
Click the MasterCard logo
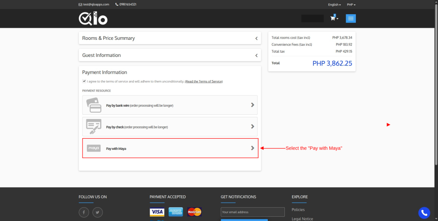tap(194, 212)
